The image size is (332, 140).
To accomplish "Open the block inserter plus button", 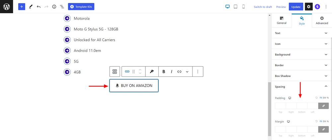I will tap(22, 7).
